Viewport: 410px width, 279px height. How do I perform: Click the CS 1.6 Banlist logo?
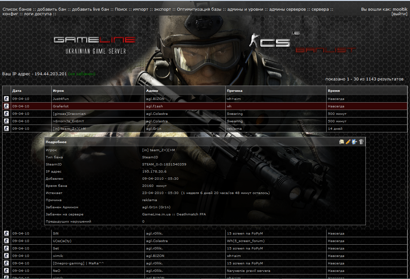pos(303,43)
